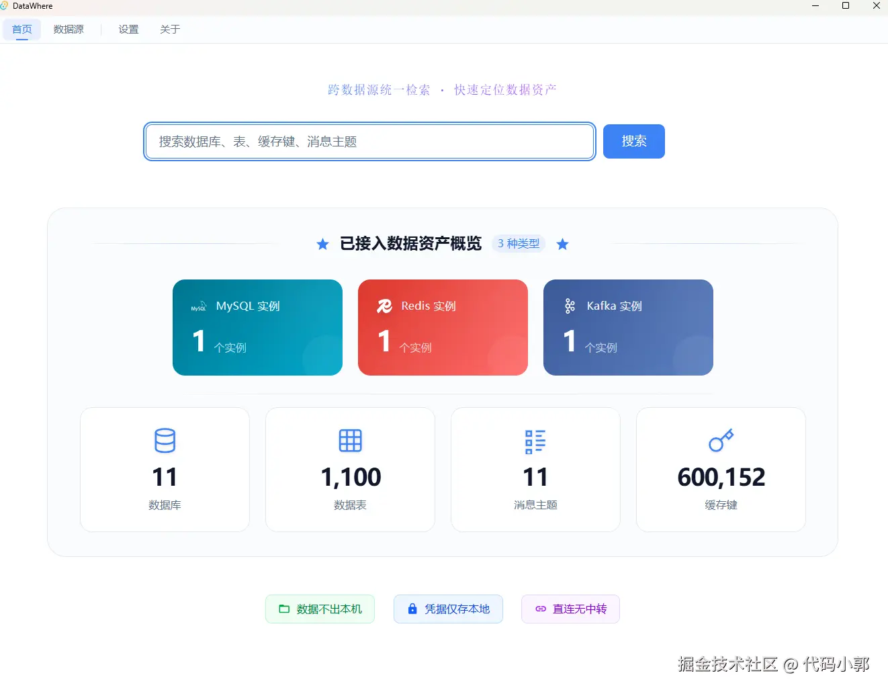Click the 已接入数据资产概览 heading
Screen dimensions: 888x692
pos(410,243)
